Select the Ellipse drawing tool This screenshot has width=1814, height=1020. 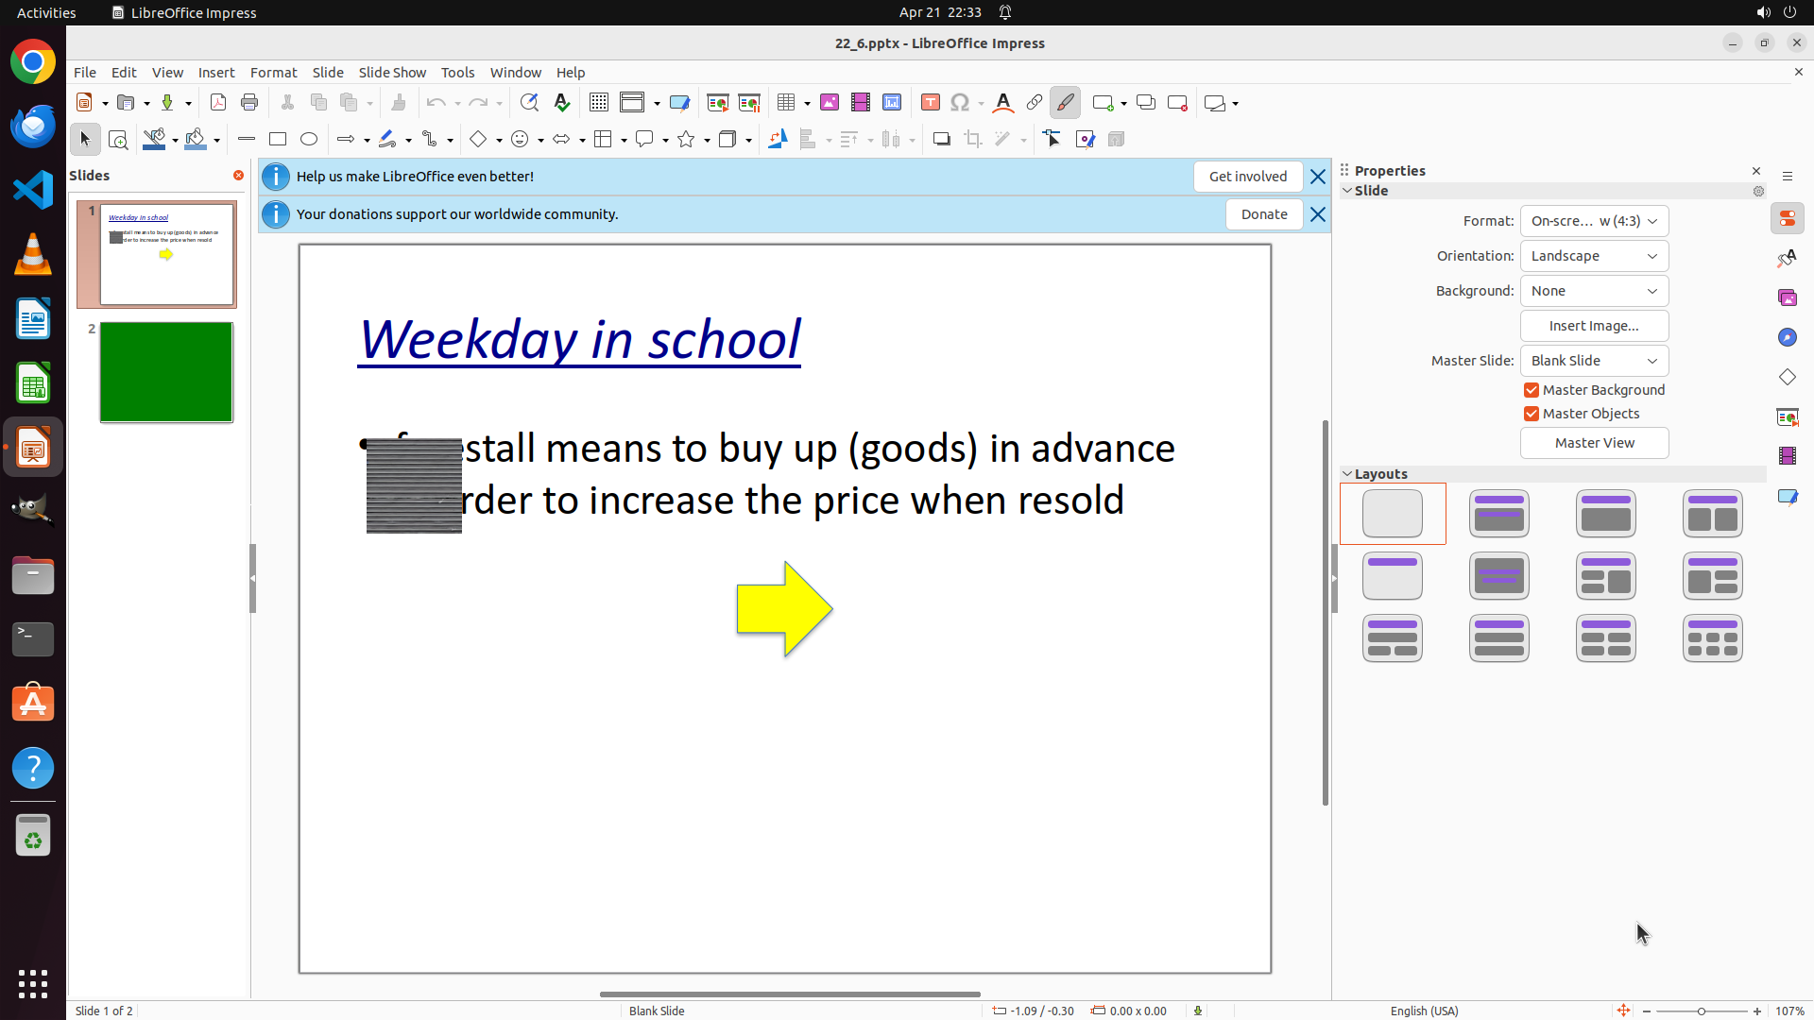tap(309, 139)
